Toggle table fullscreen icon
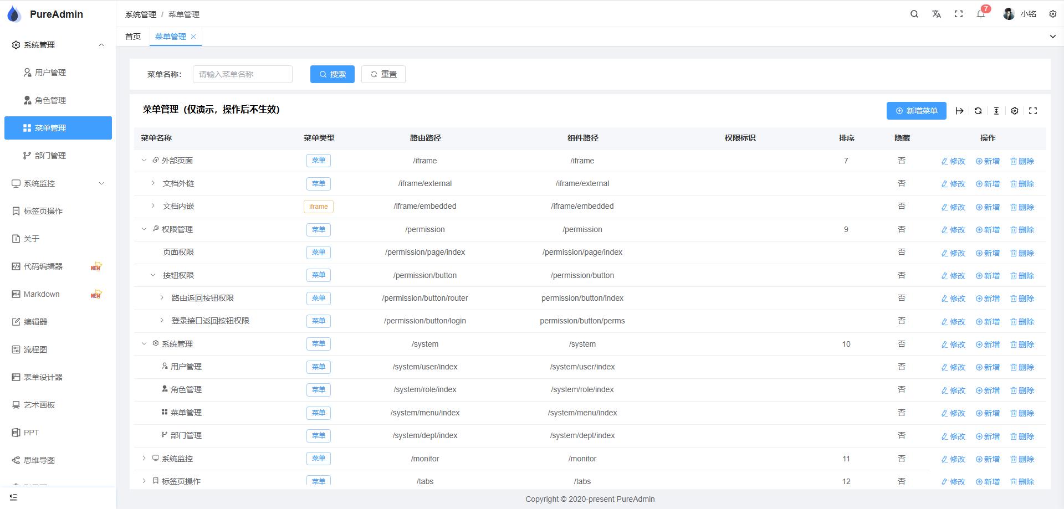 (1033, 111)
